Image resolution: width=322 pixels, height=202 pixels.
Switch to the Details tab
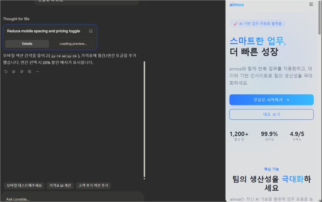coord(27,44)
